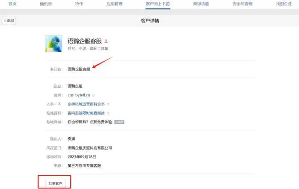Go back with the 返回 button
Viewport: 299px width, 189px height.
point(9,20)
